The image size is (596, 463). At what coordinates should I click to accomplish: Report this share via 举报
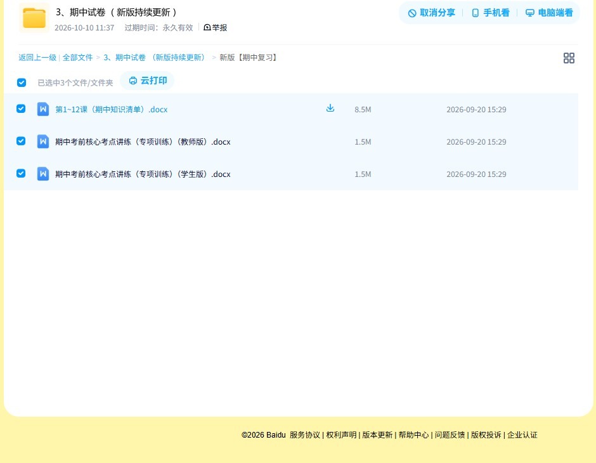[x=215, y=27]
